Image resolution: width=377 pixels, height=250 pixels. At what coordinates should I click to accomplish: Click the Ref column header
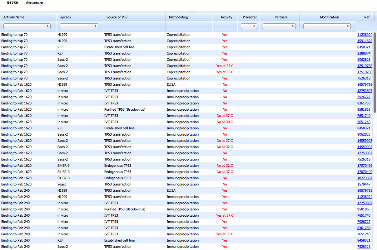click(367, 17)
